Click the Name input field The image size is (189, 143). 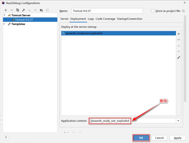107,11
